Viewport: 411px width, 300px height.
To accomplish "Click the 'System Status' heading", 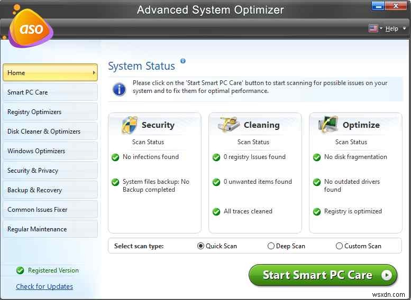I will pyautogui.click(x=141, y=66).
